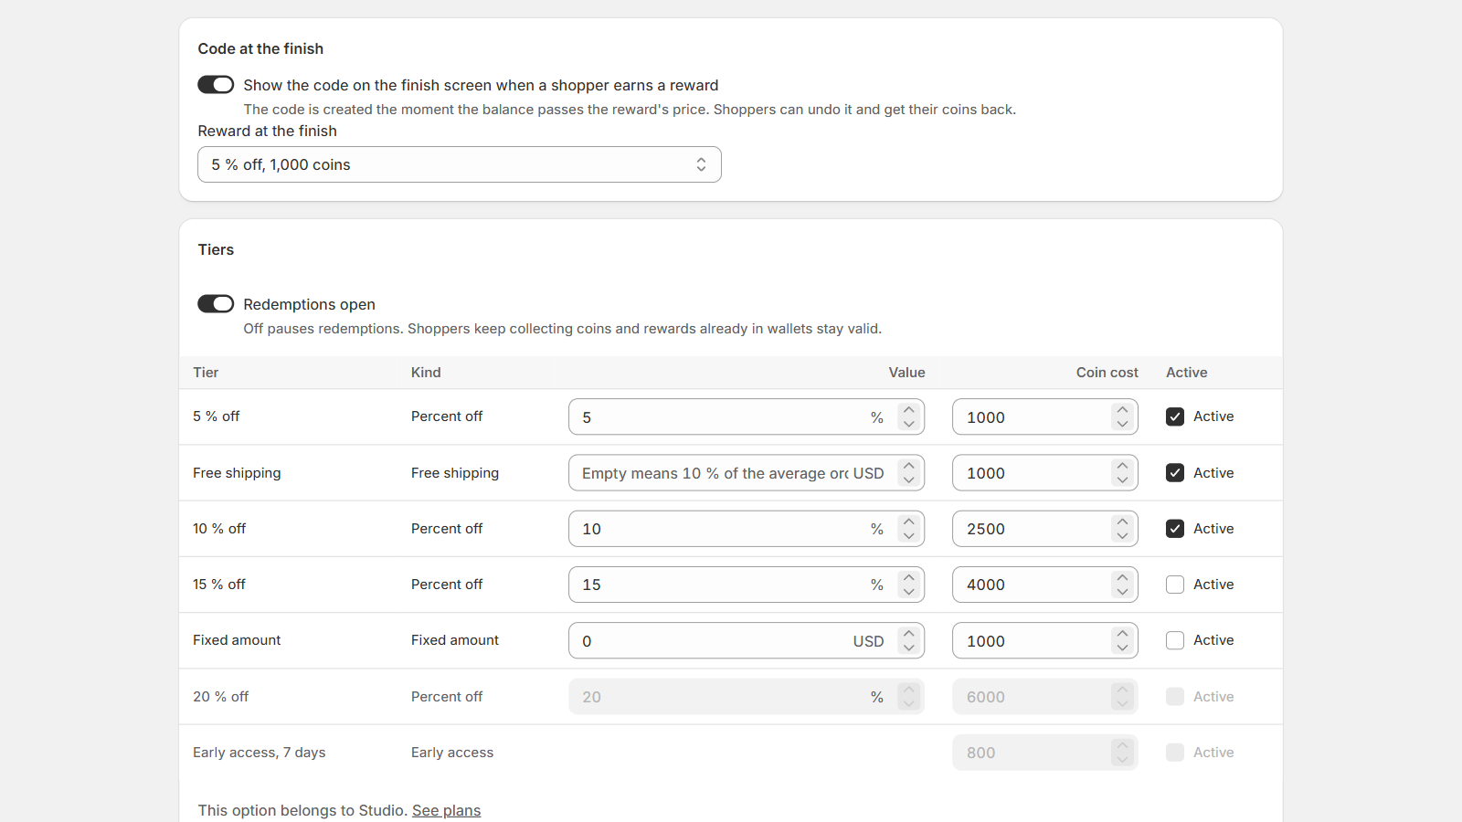
Task: Decrease the 5 % off value using down arrow
Action: (x=908, y=424)
